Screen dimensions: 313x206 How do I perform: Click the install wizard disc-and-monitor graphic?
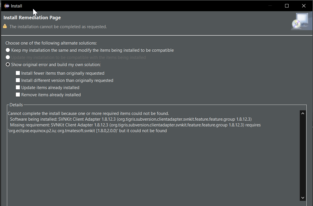point(301,20)
